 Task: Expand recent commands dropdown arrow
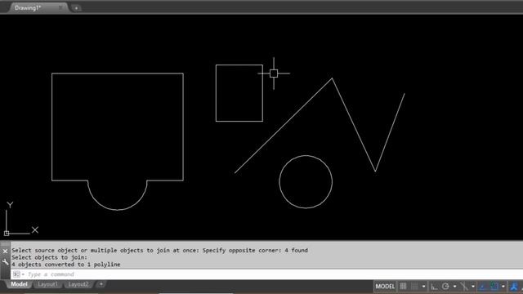click(23, 274)
